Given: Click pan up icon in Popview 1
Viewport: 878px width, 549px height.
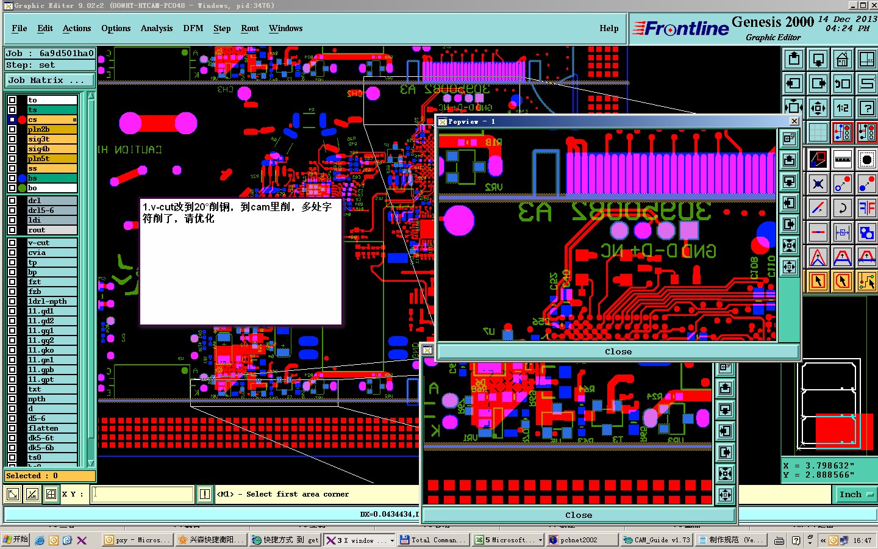Looking at the screenshot, I should (x=790, y=160).
